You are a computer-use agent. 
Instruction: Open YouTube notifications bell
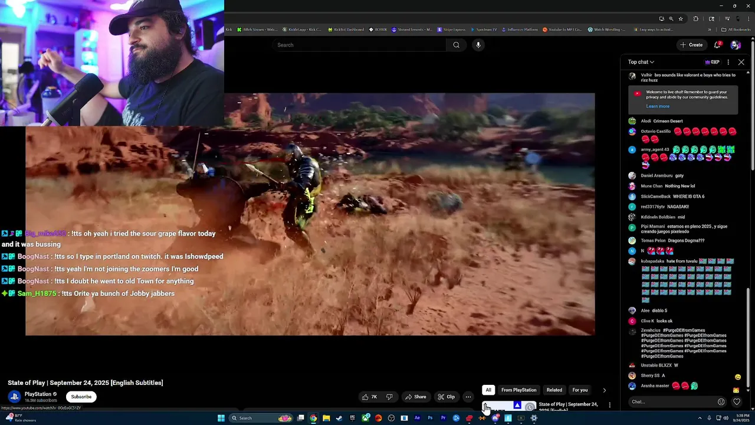point(718,45)
